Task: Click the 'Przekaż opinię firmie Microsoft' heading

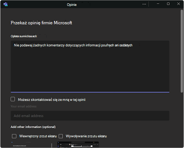Action: pos(41,23)
